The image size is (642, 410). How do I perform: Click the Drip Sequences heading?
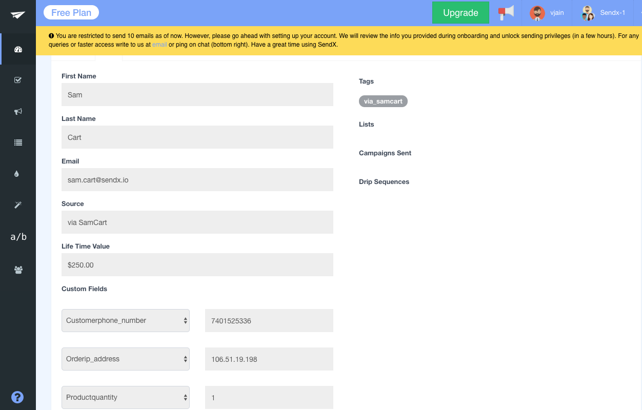[x=384, y=182]
